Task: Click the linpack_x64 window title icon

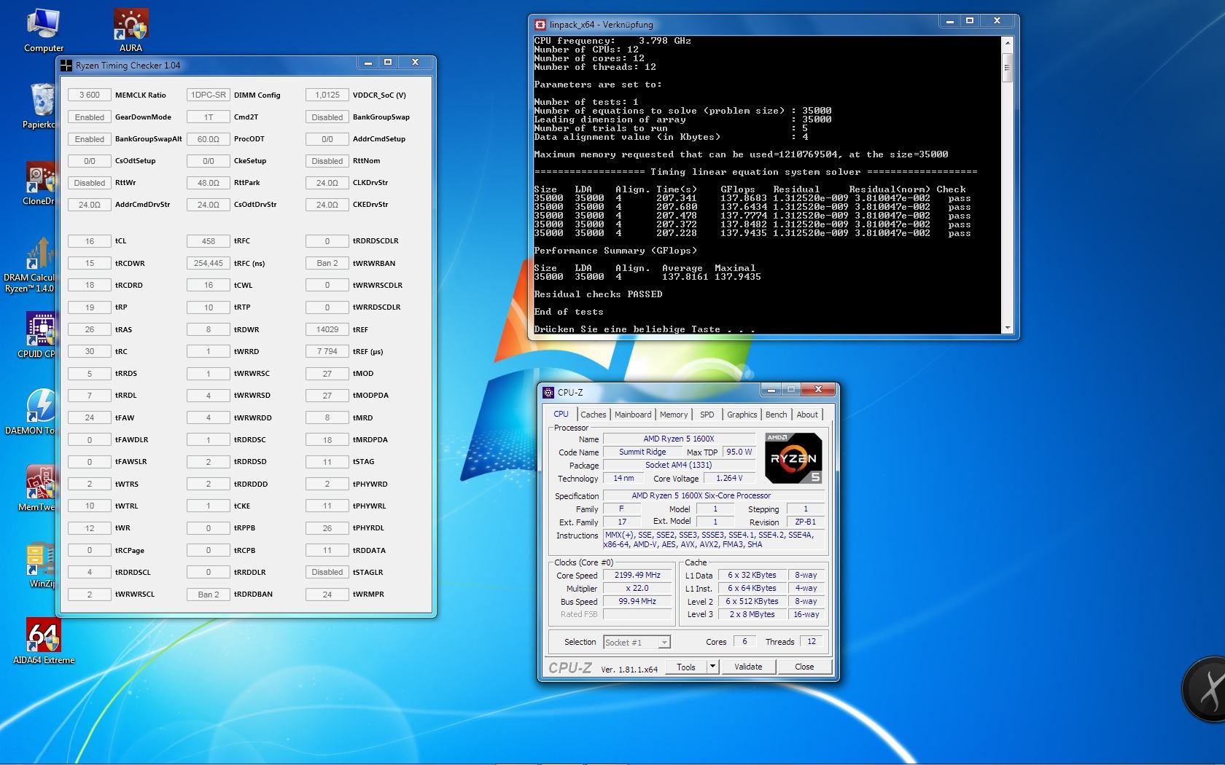Action: pos(540,24)
